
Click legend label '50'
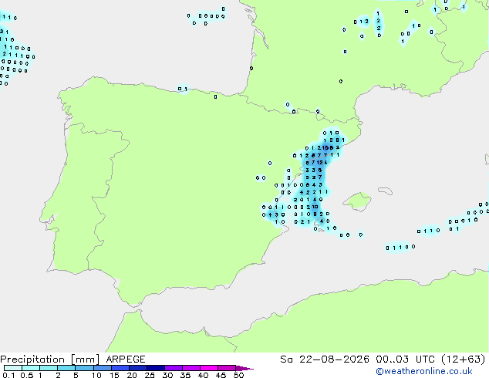tap(238, 375)
